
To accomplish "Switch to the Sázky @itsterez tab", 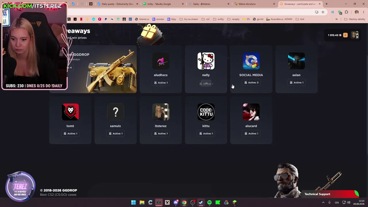I will [x=208, y=4].
